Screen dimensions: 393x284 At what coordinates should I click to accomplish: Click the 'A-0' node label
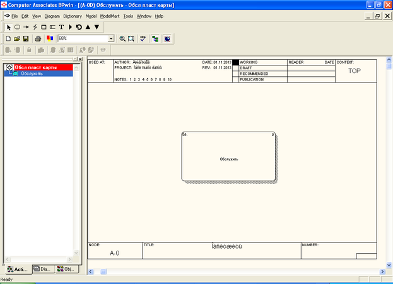[115, 253]
